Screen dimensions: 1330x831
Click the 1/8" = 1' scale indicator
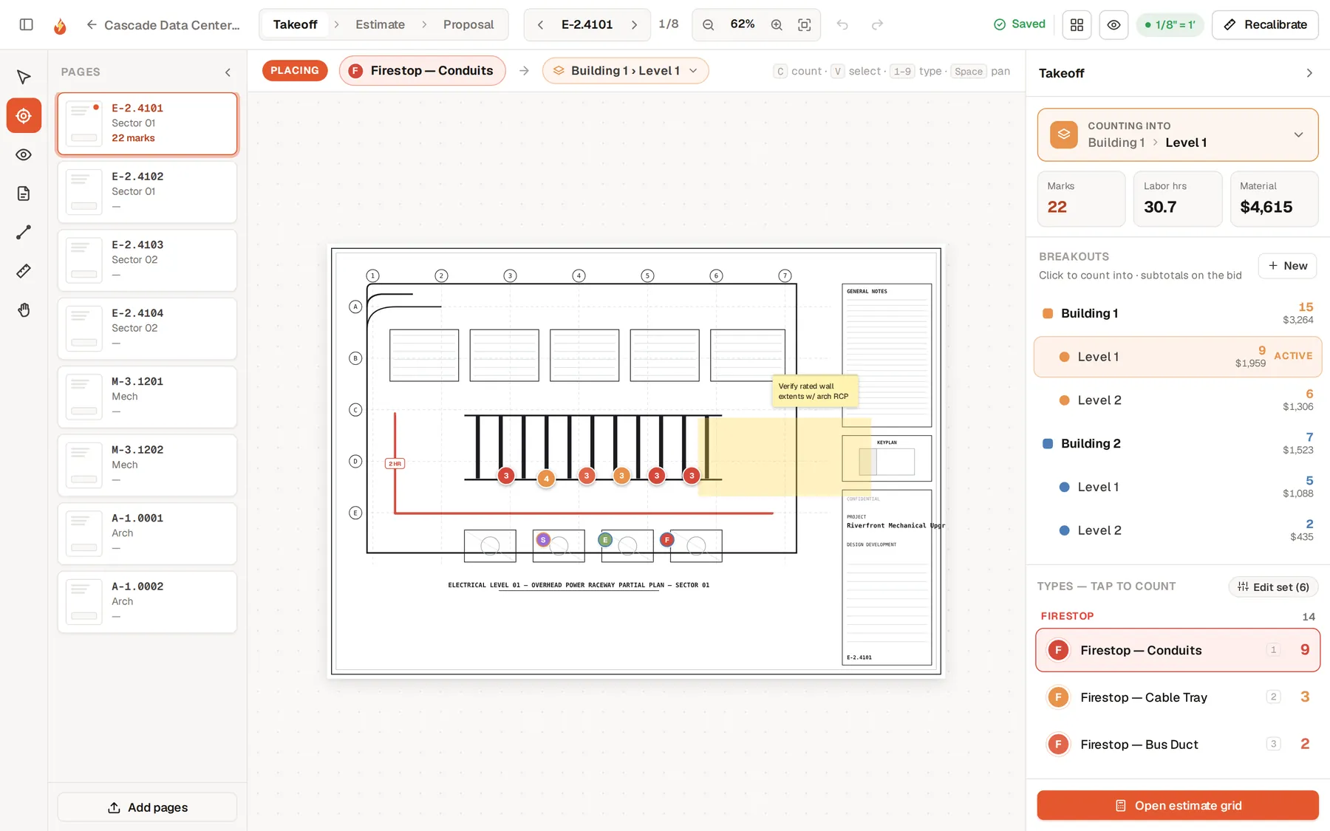click(1170, 24)
